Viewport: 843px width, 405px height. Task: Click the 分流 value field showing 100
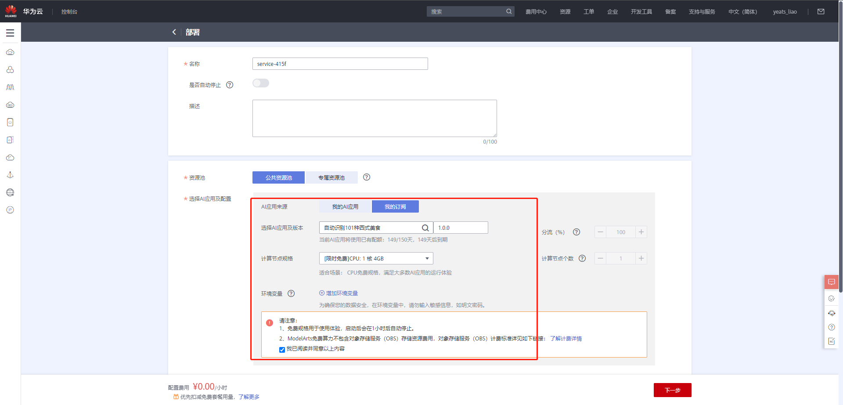(621, 232)
